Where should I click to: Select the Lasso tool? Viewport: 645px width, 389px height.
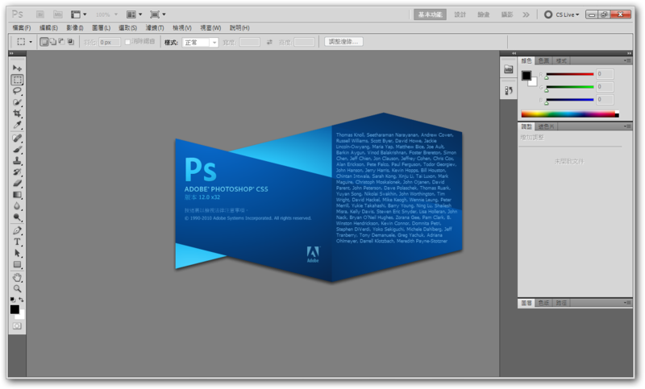pos(17,91)
